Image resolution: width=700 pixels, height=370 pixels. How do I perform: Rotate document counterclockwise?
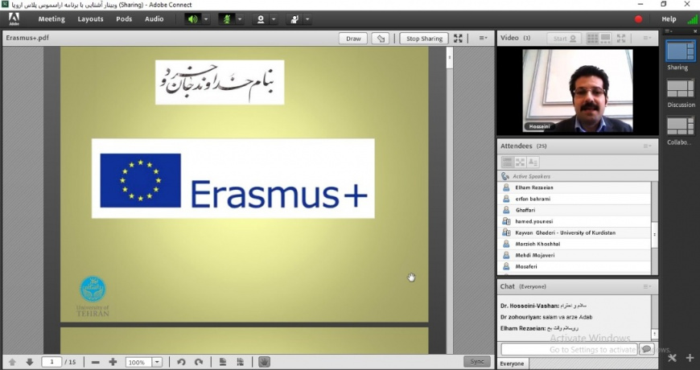(x=181, y=362)
